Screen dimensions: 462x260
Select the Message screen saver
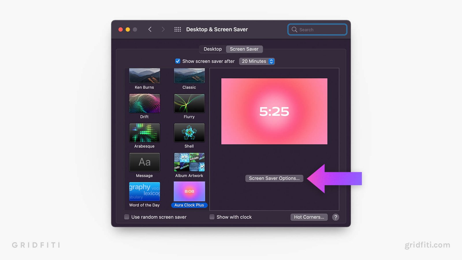click(144, 162)
